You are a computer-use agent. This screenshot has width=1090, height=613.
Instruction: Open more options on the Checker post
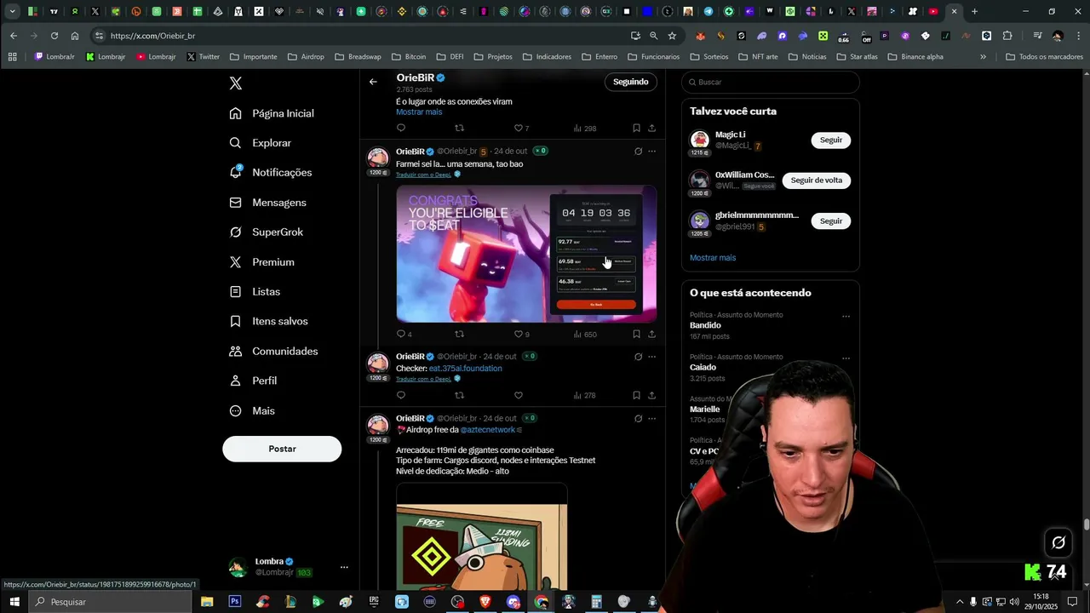(652, 357)
